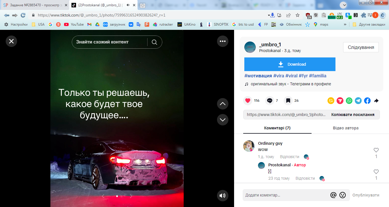Expand the tab search dropdown arrow
The height and width of the screenshot is (207, 389).
pyautogui.click(x=344, y=5)
